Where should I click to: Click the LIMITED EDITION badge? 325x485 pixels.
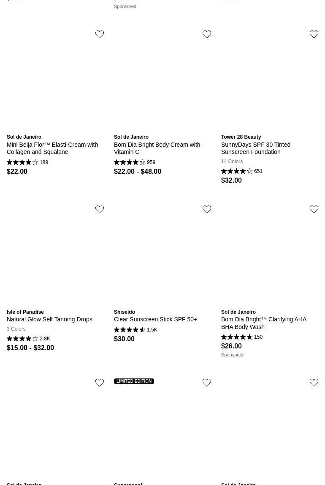134,381
